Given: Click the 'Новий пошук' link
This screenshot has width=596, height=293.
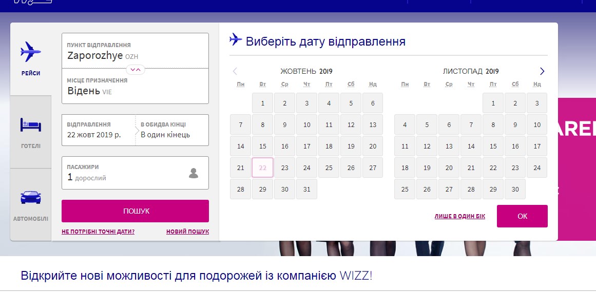Looking at the screenshot, I should click(187, 232).
